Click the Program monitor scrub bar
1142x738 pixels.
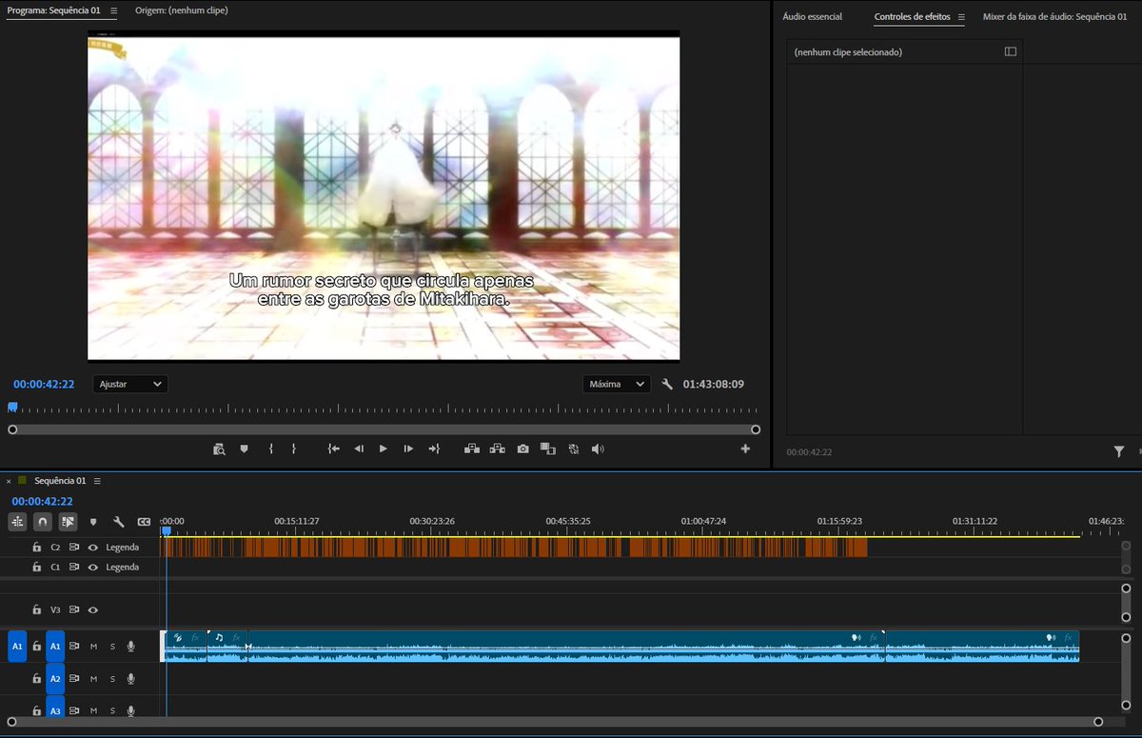click(x=384, y=409)
